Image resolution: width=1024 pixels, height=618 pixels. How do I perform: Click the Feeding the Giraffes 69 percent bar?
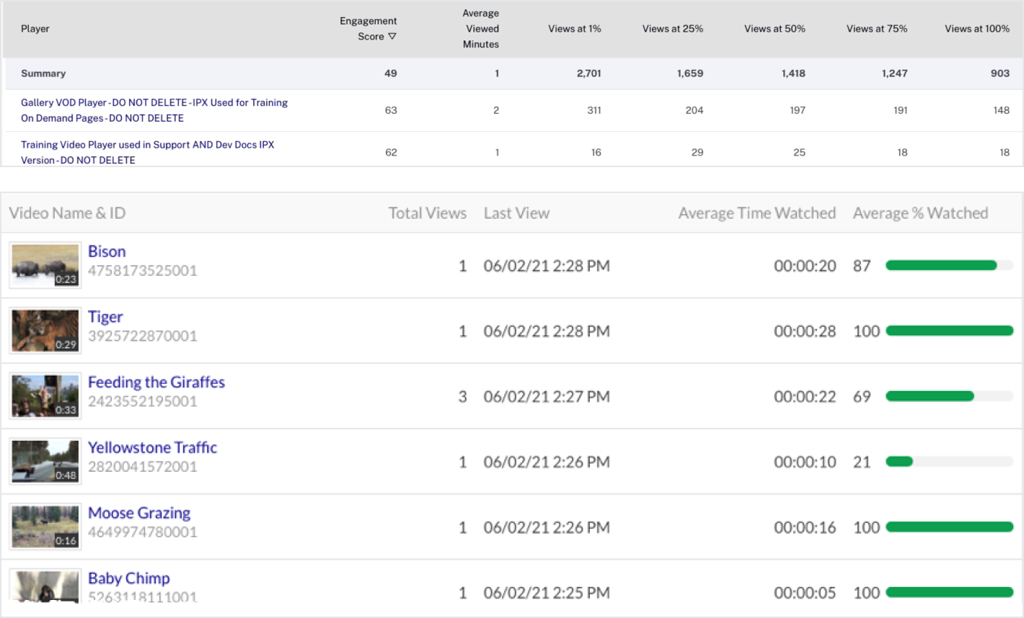coord(950,396)
